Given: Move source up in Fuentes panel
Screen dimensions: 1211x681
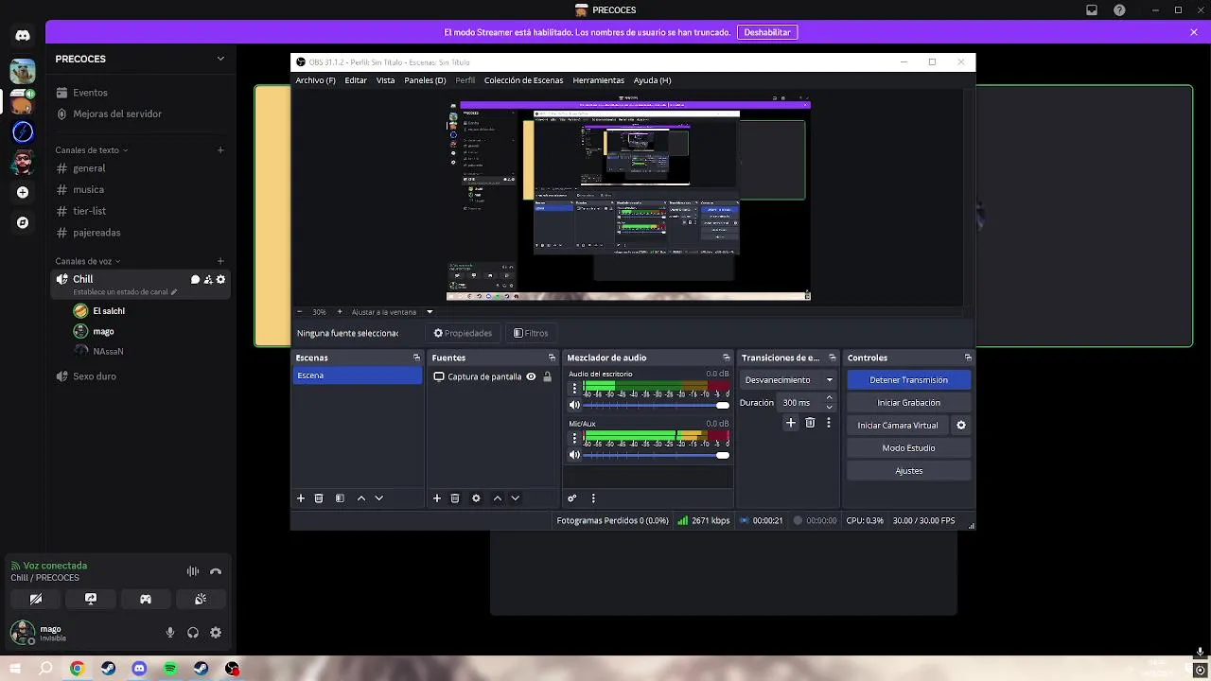Looking at the screenshot, I should coord(498,498).
